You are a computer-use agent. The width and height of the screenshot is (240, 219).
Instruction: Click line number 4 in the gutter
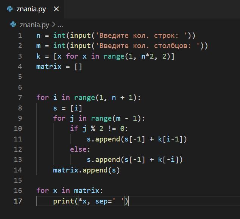point(20,67)
